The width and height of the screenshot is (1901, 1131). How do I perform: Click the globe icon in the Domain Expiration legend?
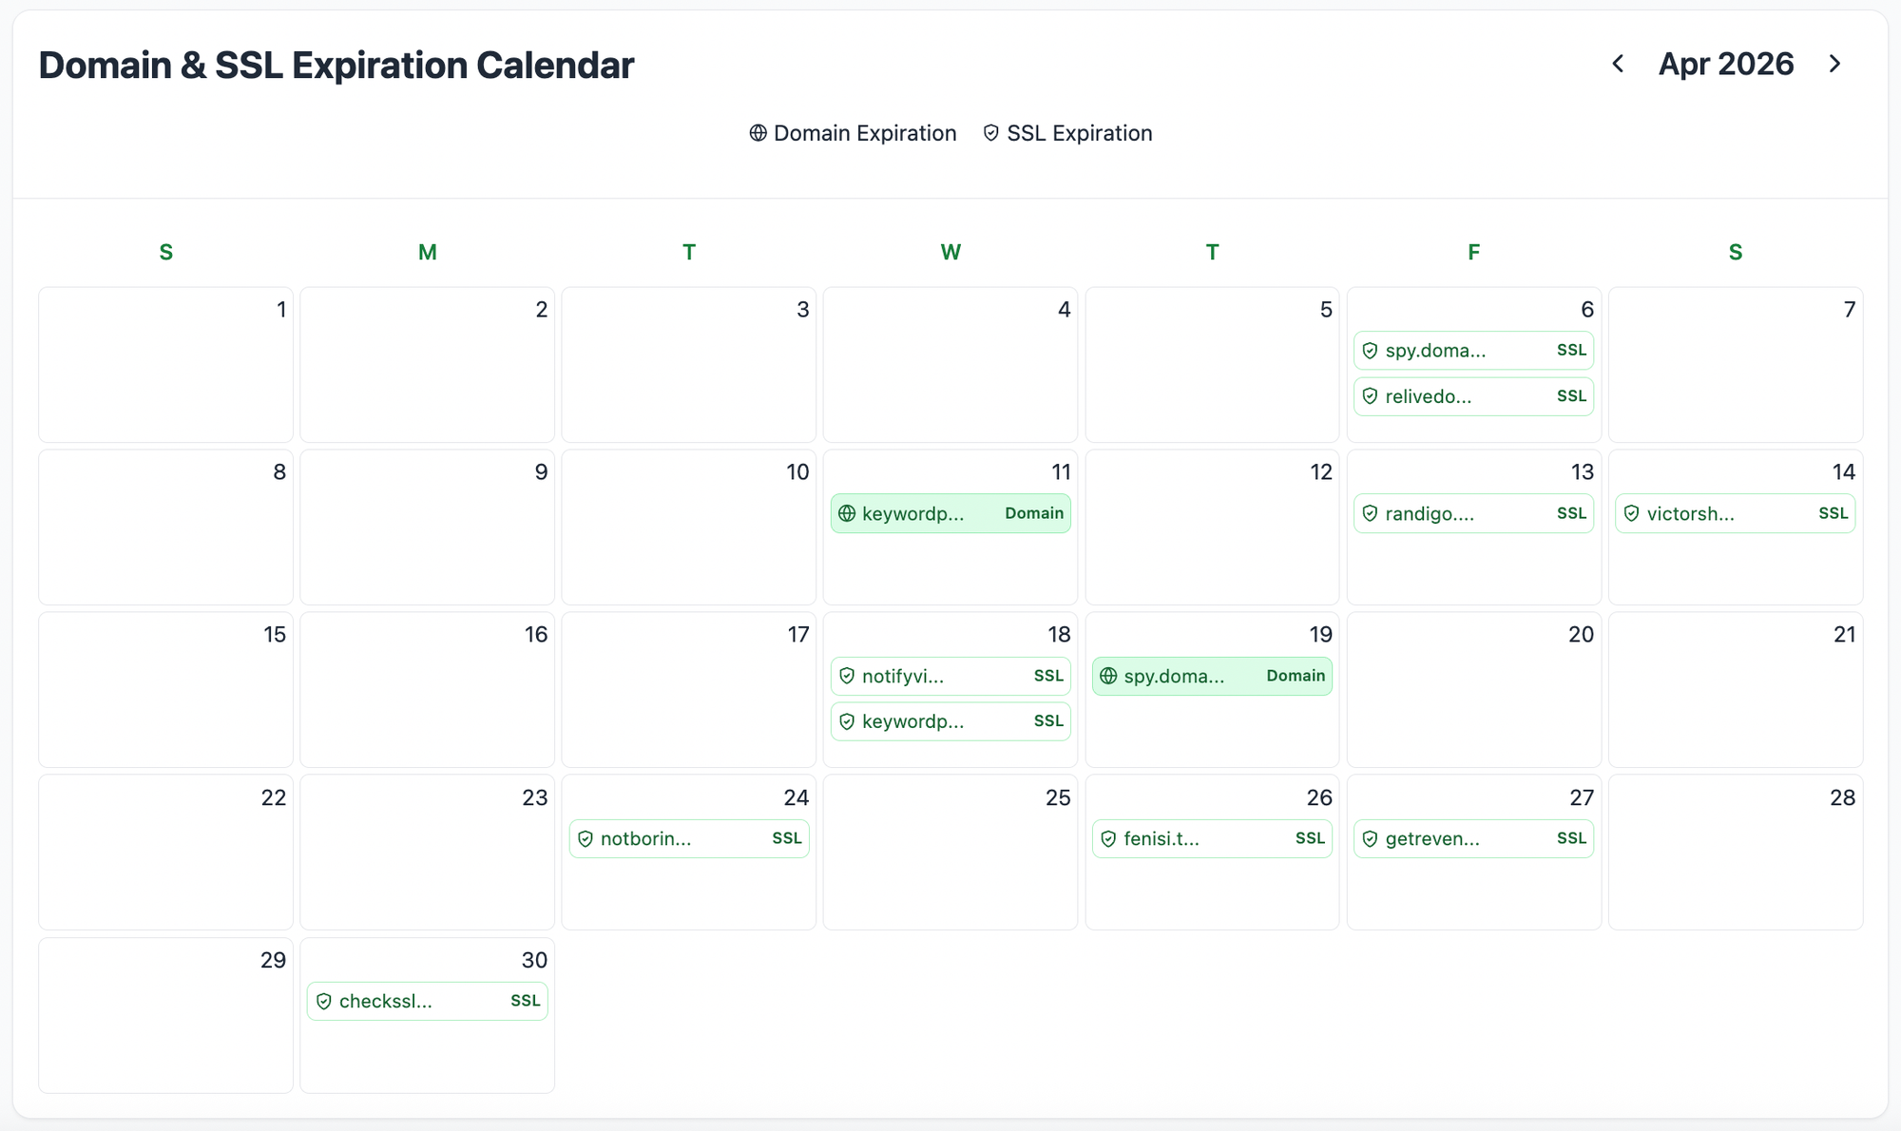point(758,133)
